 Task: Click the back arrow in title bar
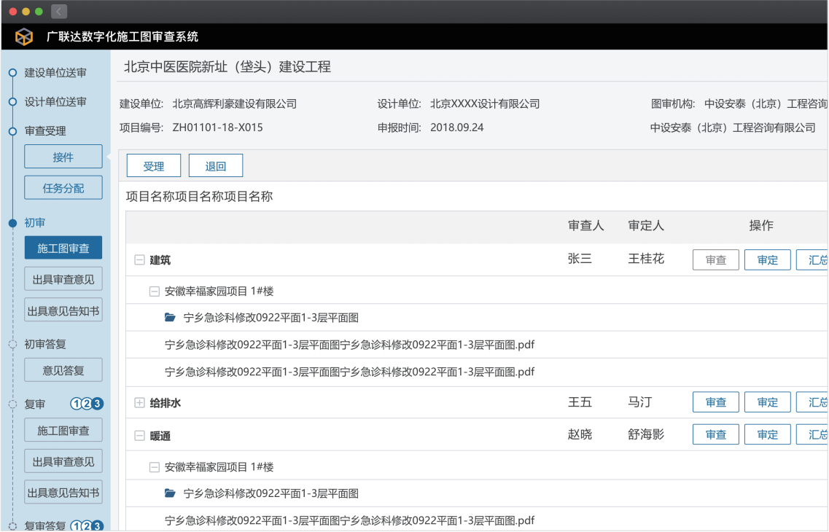tap(59, 12)
